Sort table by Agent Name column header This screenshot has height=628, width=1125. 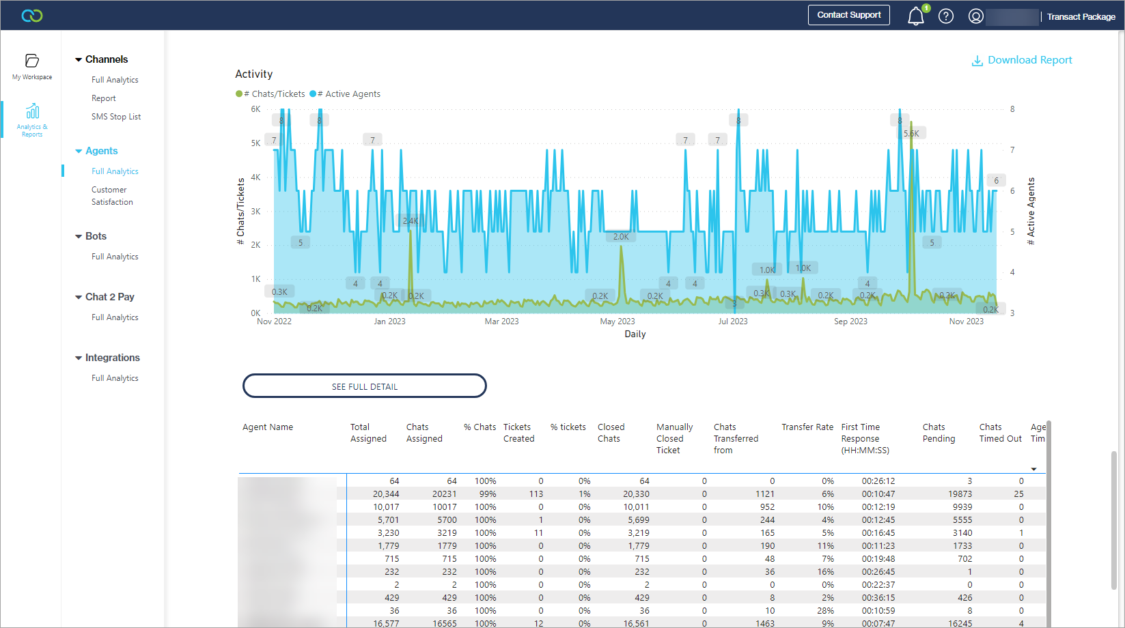click(268, 427)
